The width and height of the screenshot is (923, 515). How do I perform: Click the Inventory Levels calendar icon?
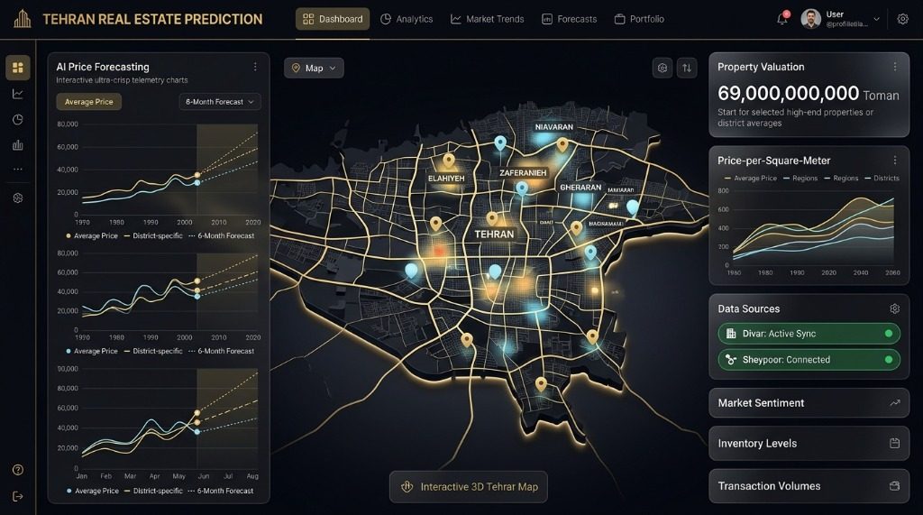point(895,443)
